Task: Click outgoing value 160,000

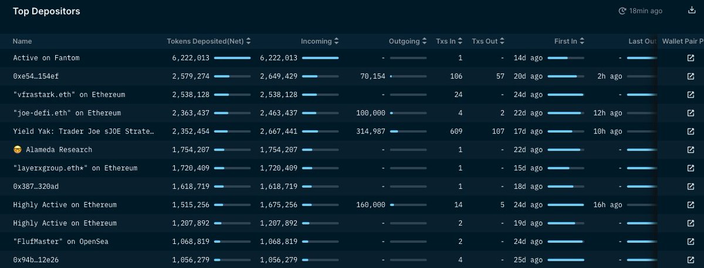Action: [x=371, y=205]
